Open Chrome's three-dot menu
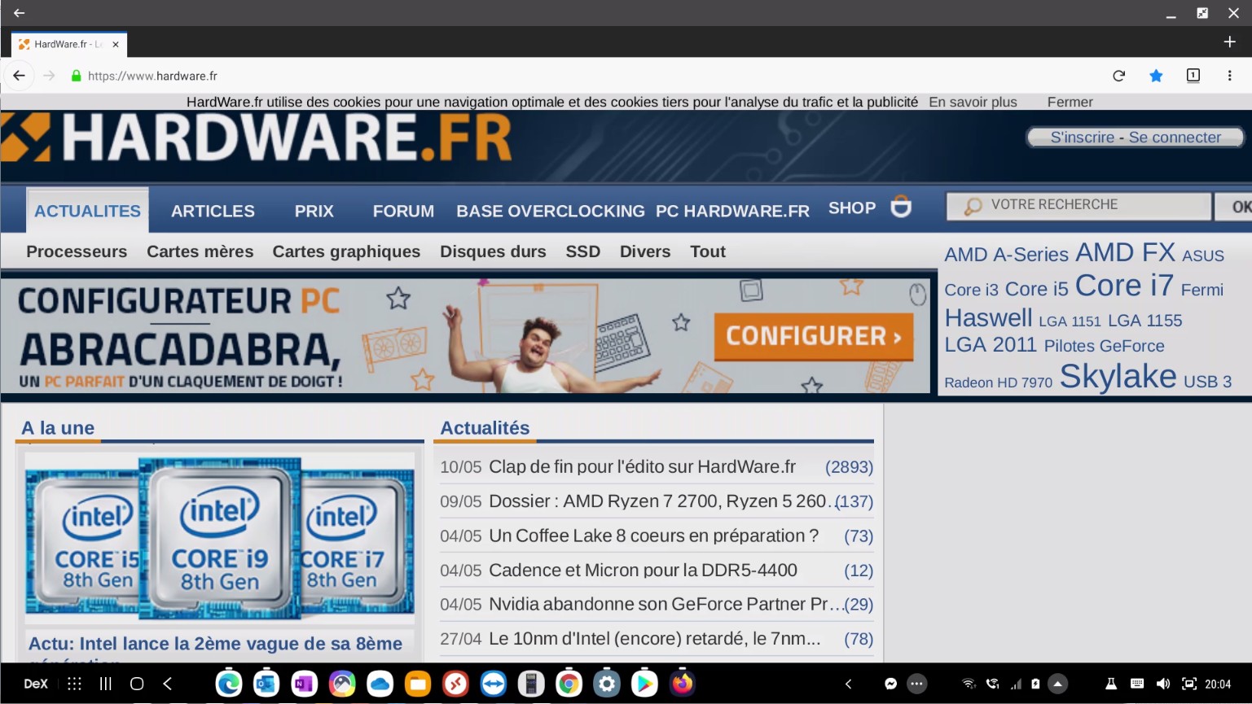The image size is (1252, 704). (x=1230, y=75)
